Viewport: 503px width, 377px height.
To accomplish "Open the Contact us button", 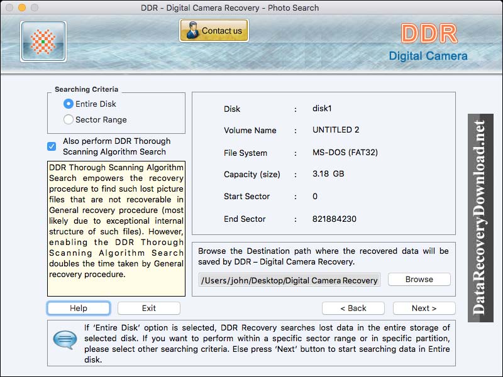I will pyautogui.click(x=214, y=30).
